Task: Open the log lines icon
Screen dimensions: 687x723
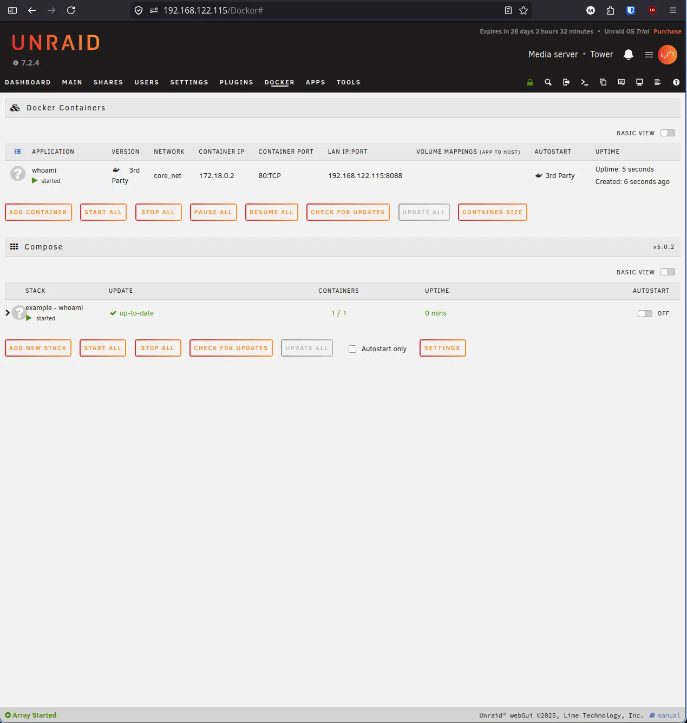Action: point(658,82)
